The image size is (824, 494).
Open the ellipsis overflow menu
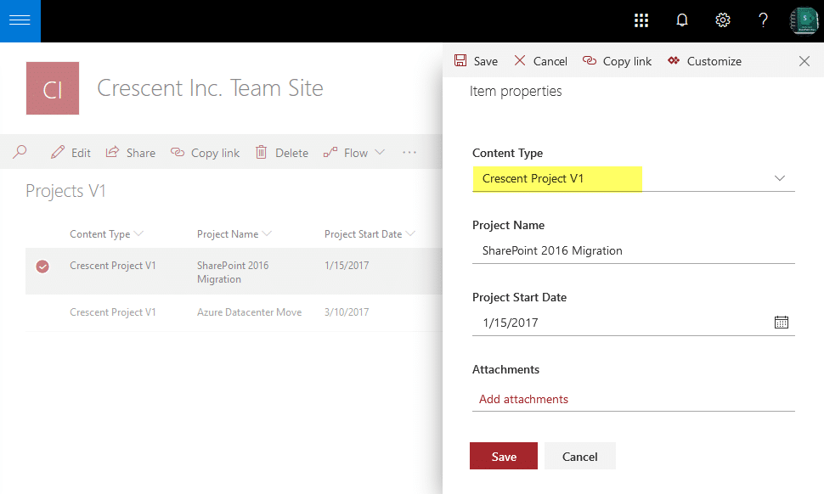tap(409, 153)
